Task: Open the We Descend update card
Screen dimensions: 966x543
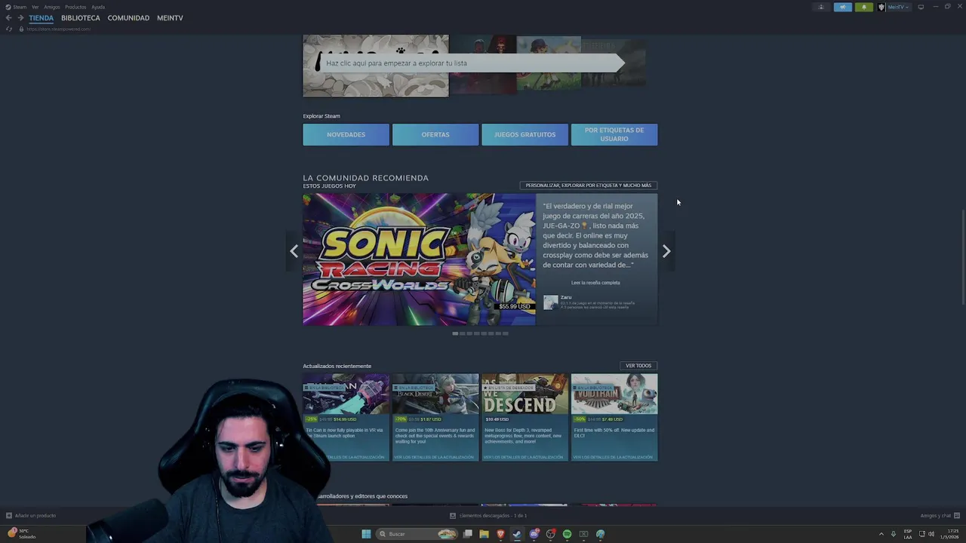Action: pos(525,417)
